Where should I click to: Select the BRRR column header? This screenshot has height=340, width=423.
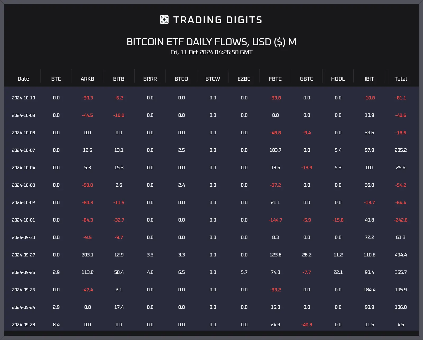[150, 79]
